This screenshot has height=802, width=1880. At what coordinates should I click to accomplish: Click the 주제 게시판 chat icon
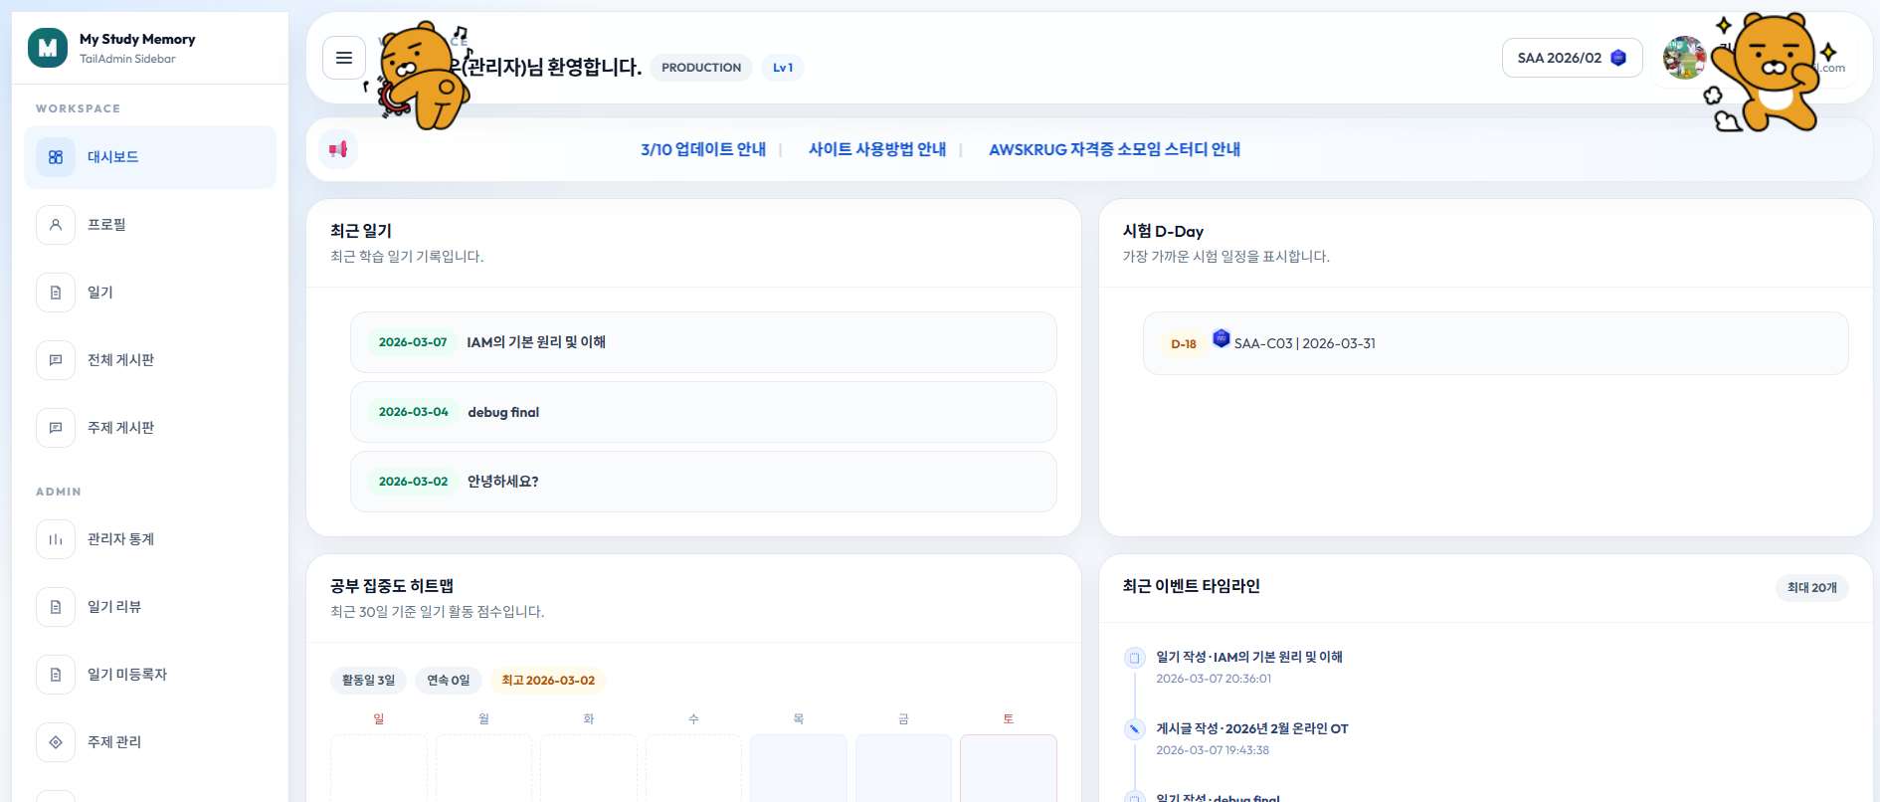pos(56,428)
